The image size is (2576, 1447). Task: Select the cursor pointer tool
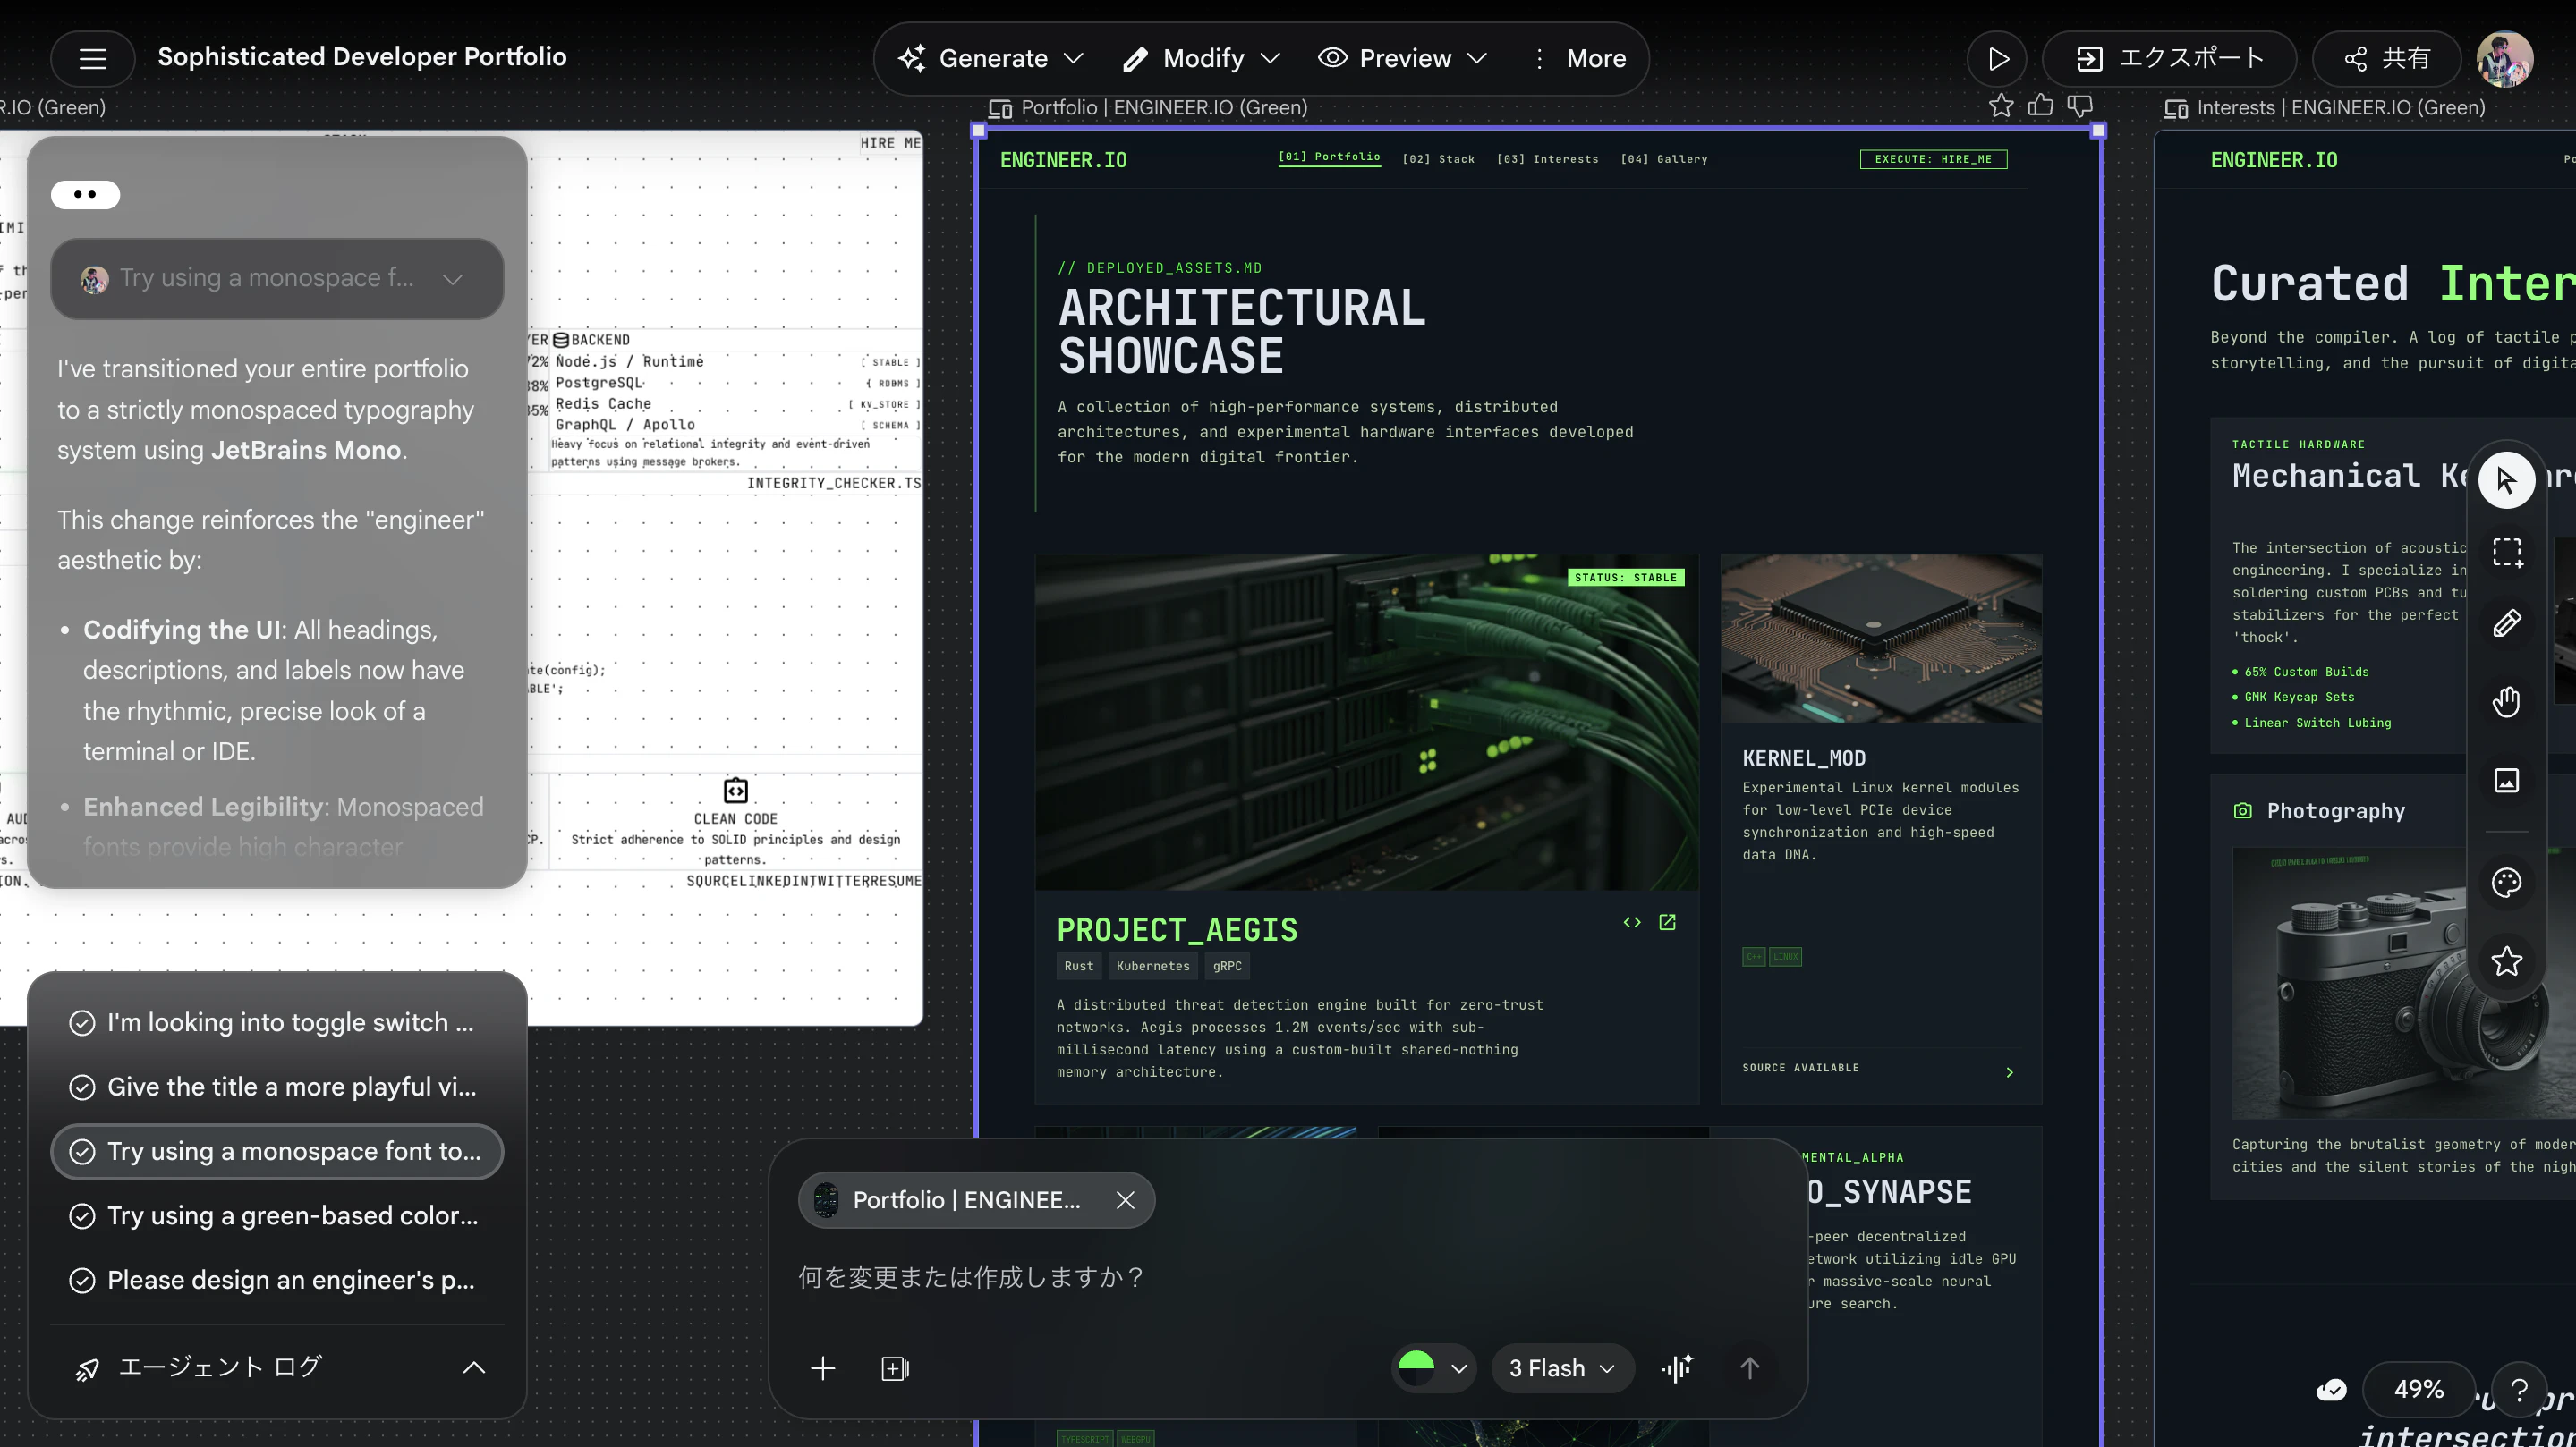(x=2506, y=479)
